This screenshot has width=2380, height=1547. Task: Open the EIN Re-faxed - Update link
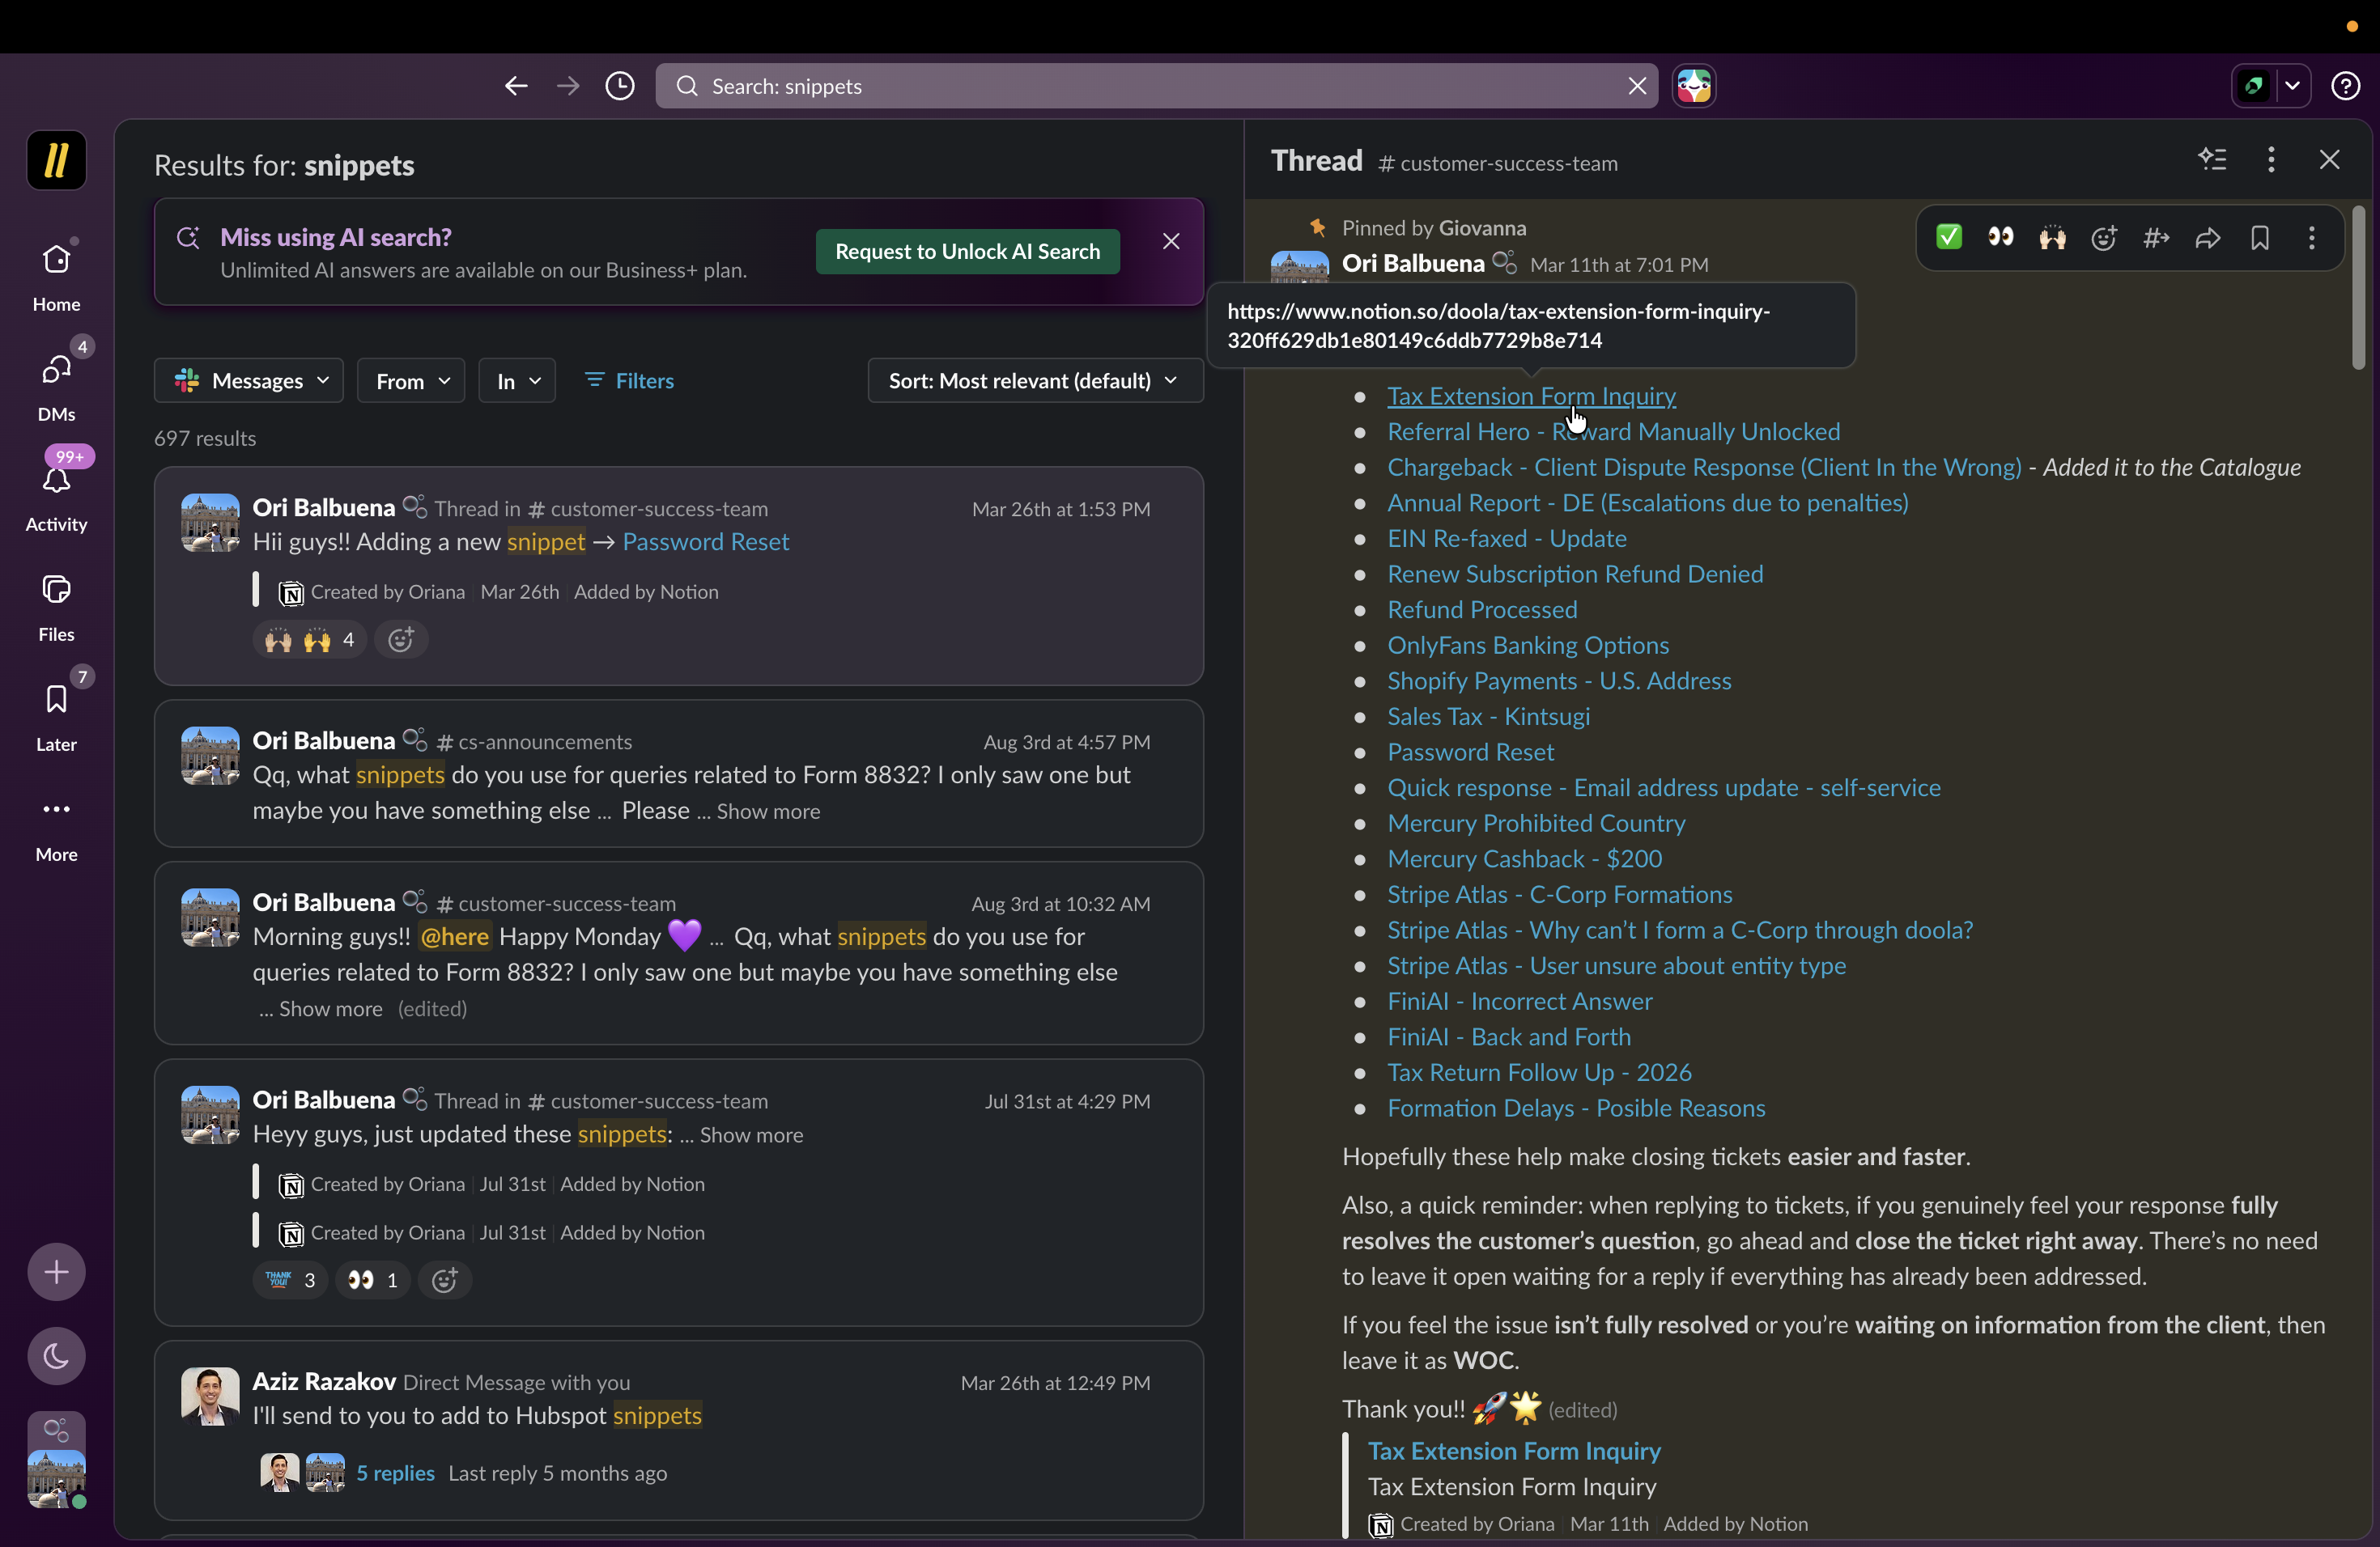tap(1506, 539)
